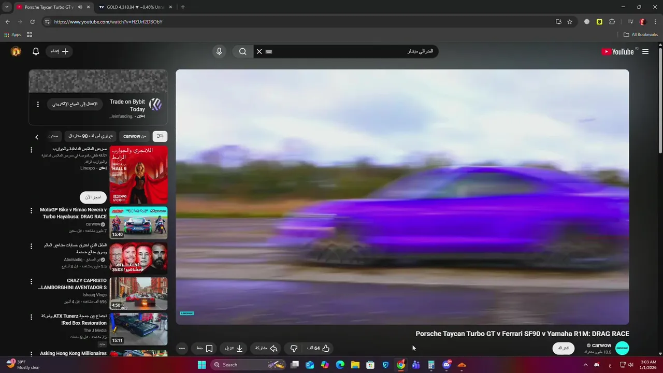This screenshot has height=373, width=663.
Task: Go to YouTube home via logo
Action: pos(617,51)
